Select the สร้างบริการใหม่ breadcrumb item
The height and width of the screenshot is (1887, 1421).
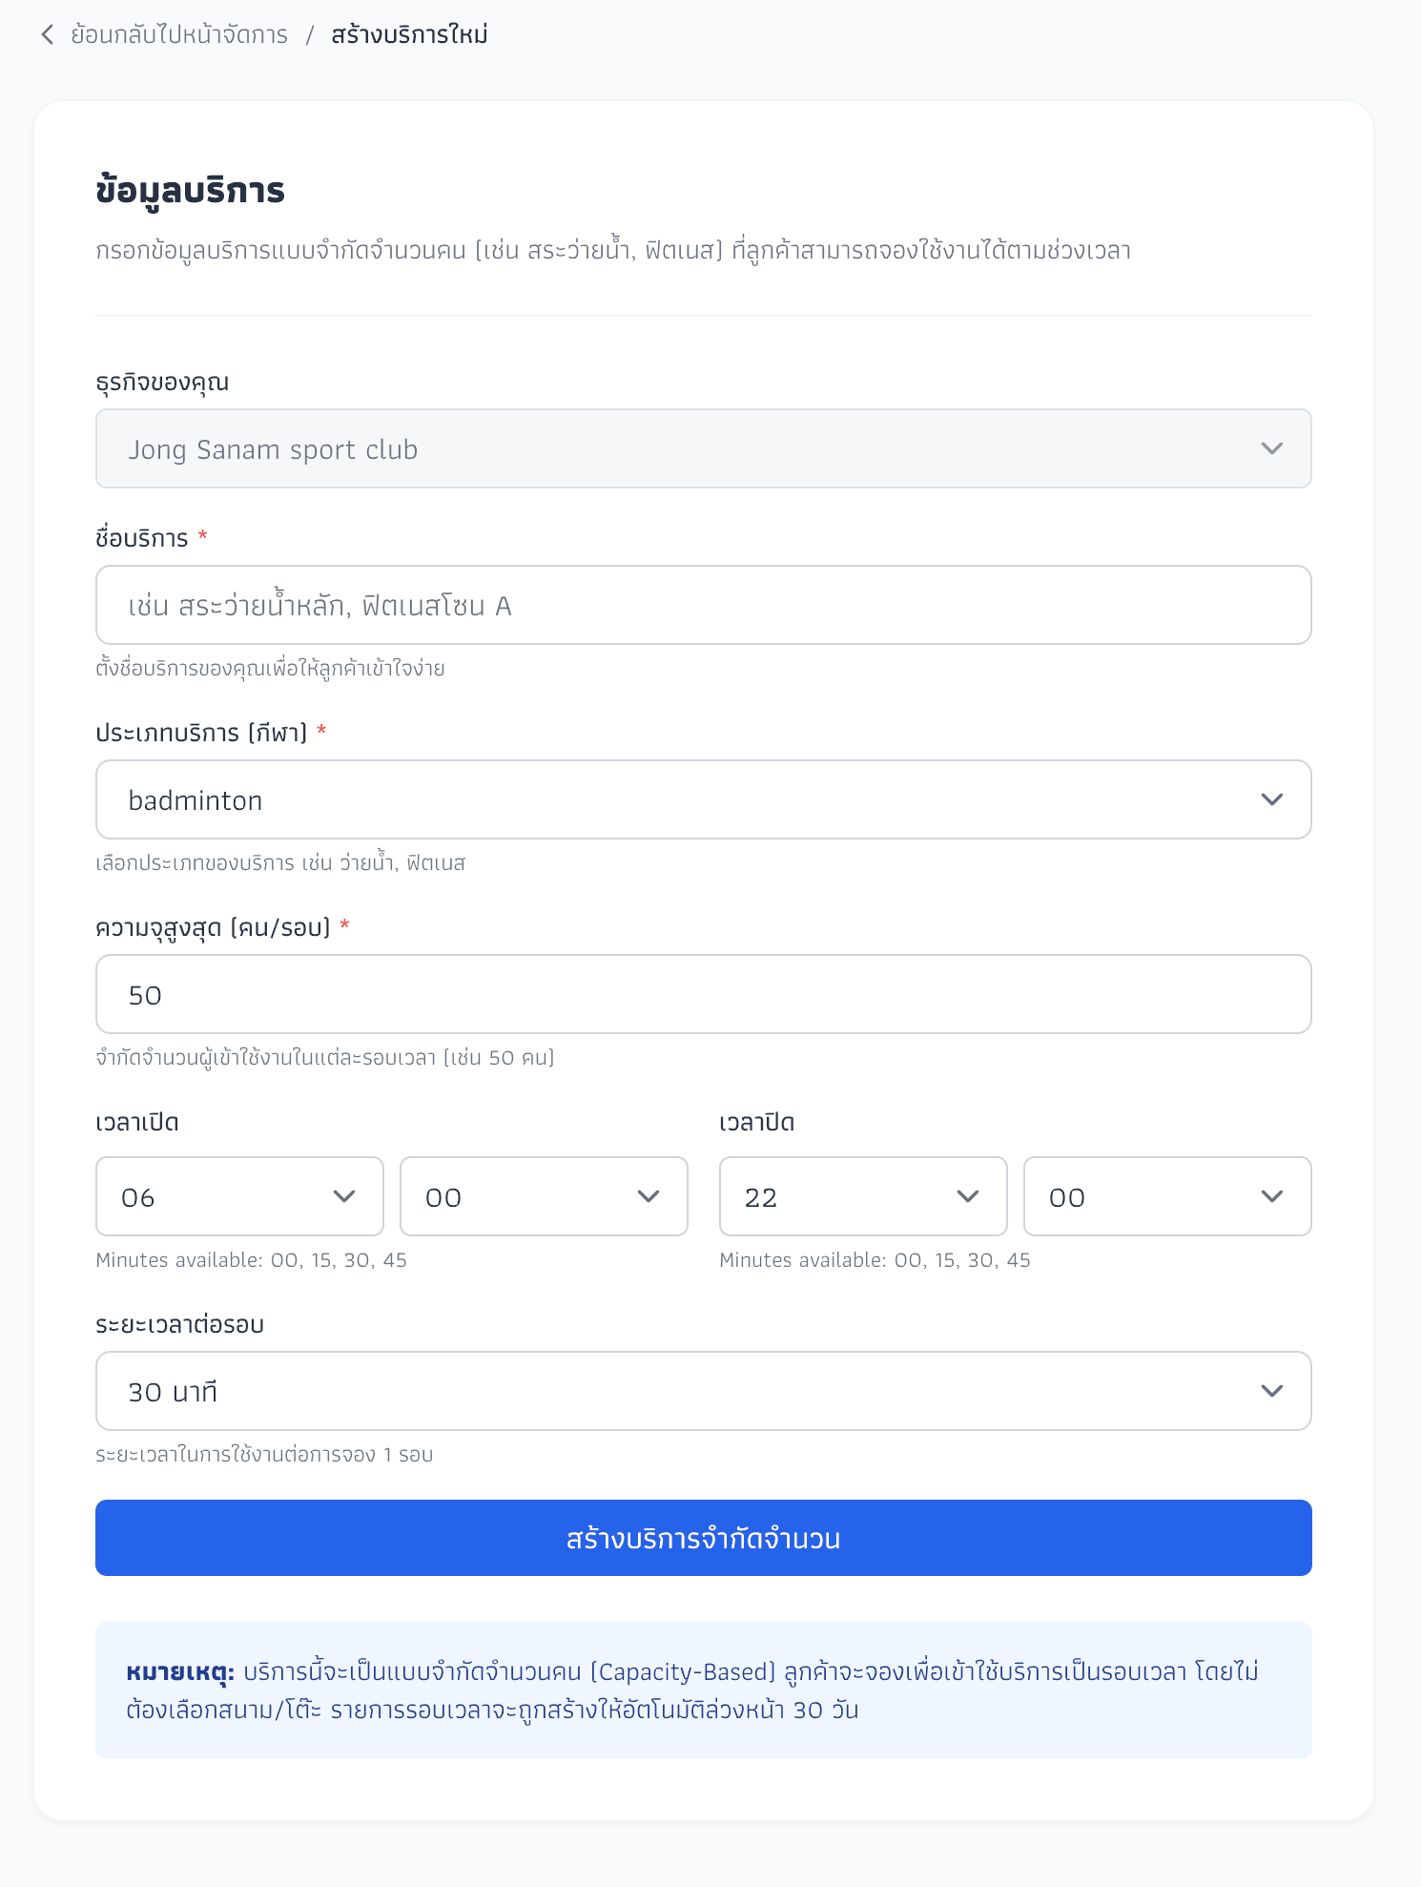point(408,34)
